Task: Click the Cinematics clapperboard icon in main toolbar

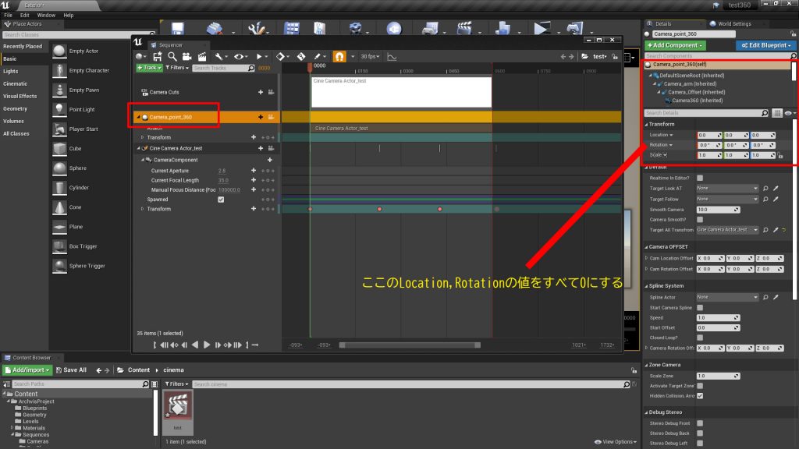Action: pyautogui.click(x=464, y=29)
